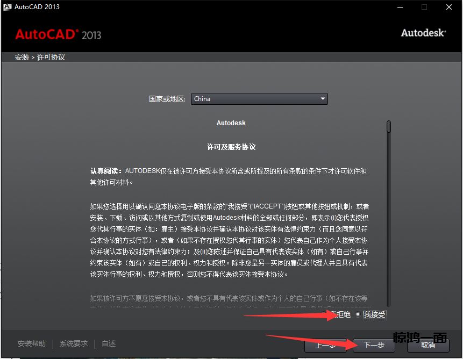
Task: Open the 自述 readme link
Action: coord(109,344)
